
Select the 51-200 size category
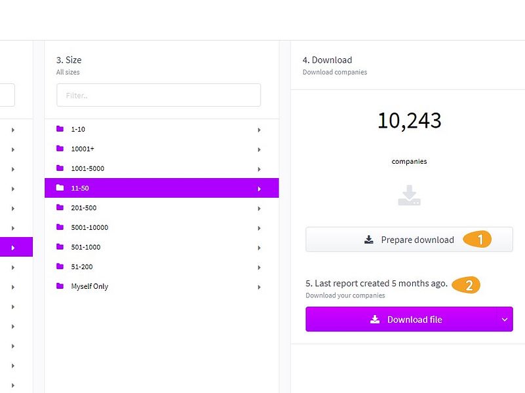pyautogui.click(x=162, y=267)
